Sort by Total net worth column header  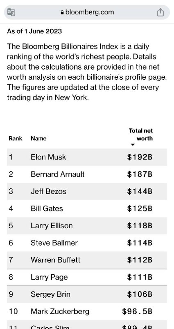point(140,134)
